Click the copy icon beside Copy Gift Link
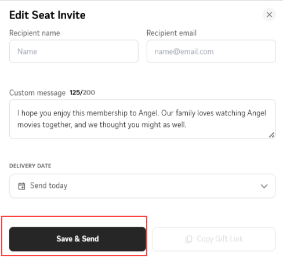The image size is (283, 258). [x=188, y=239]
